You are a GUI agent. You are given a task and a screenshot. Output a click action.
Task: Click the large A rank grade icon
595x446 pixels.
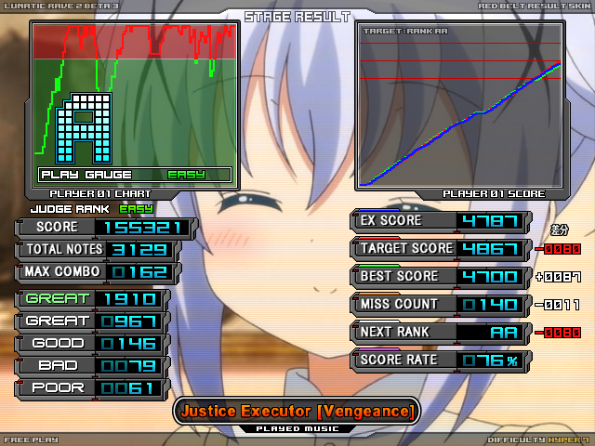click(84, 128)
